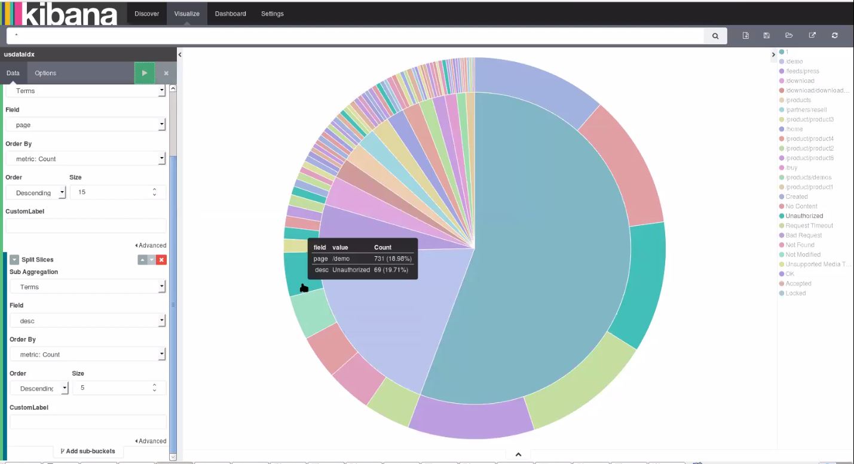Viewport: 854px width, 464px height.
Task: Apply changes with the green play button
Action: (145, 73)
